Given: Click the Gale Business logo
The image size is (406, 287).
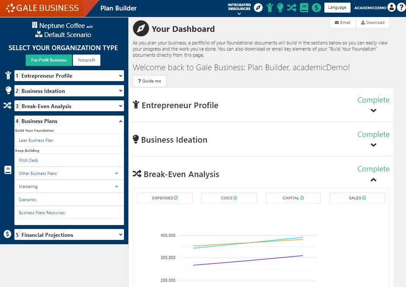Looking at the screenshot, I should (42, 8).
